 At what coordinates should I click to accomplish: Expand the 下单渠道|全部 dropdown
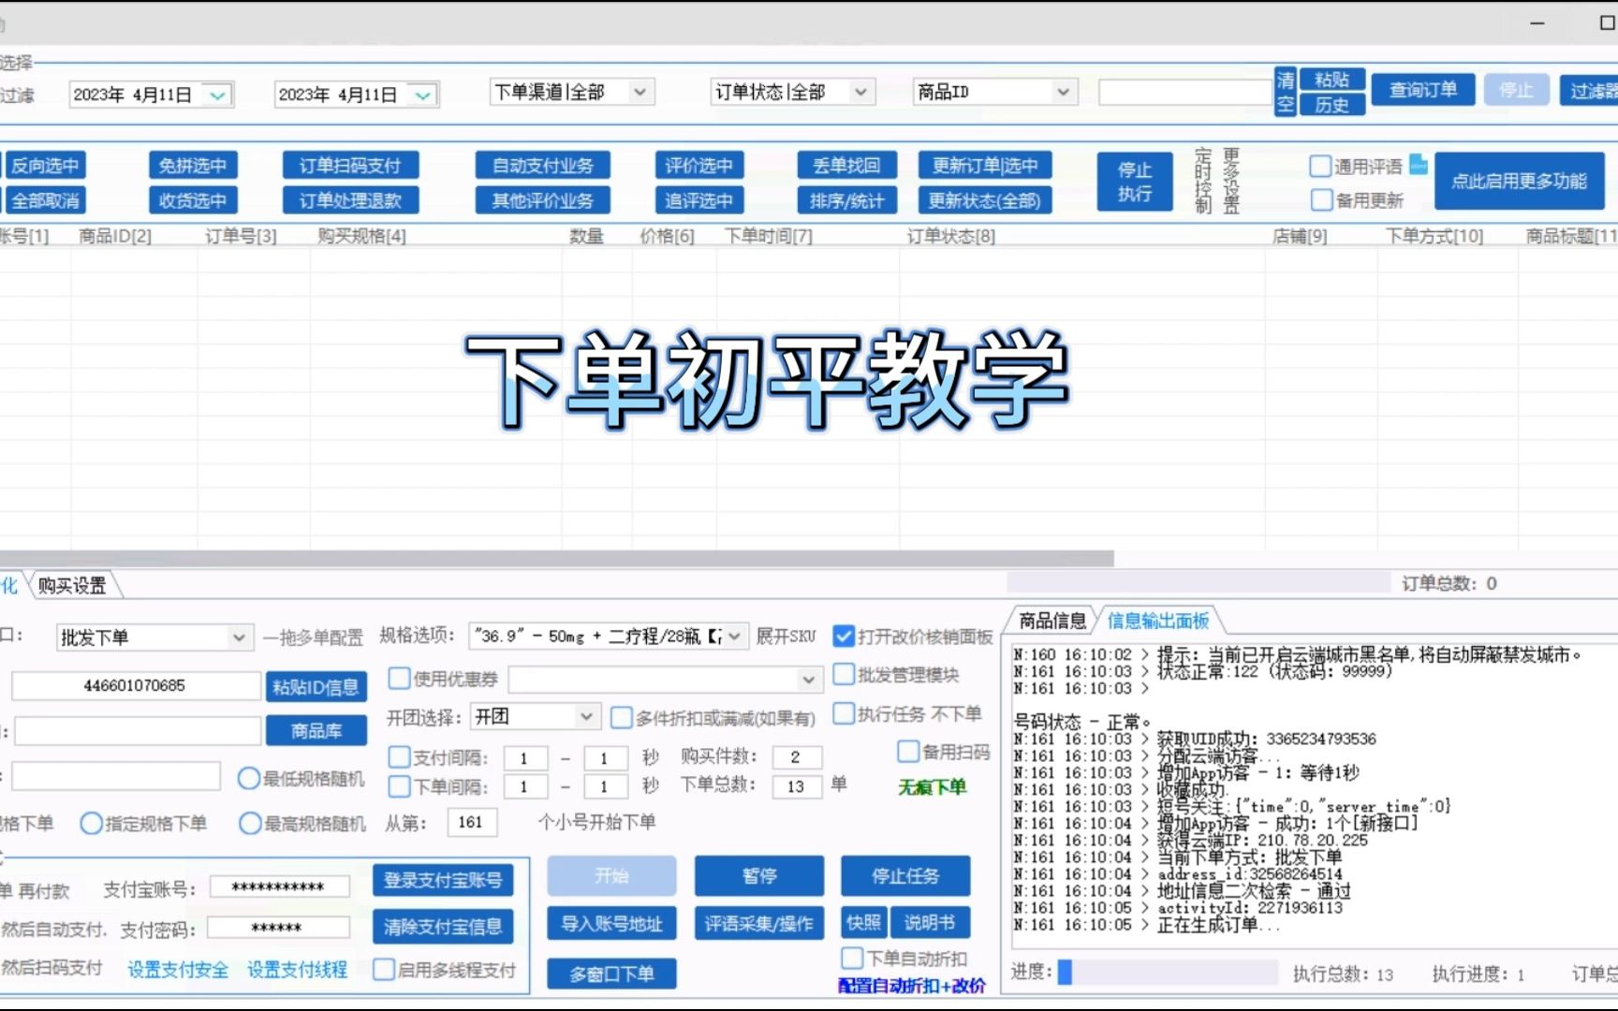click(640, 92)
